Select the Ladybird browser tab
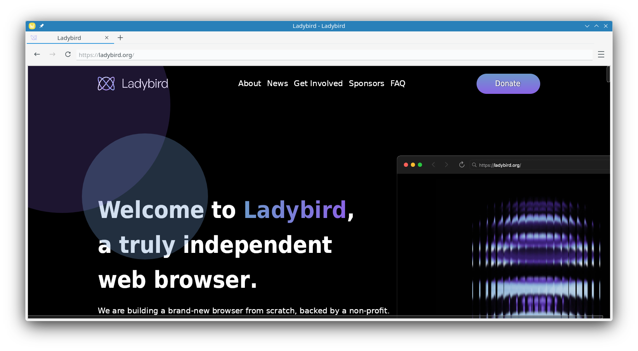 coord(69,38)
